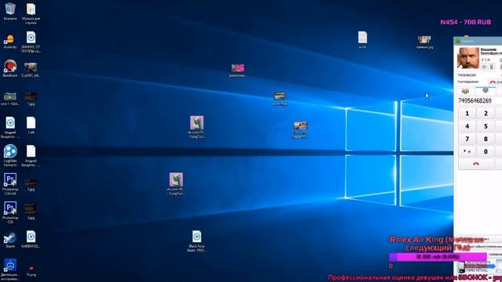502x282 pixels.
Task: Select the pink image file on desktop
Action: tap(238, 70)
